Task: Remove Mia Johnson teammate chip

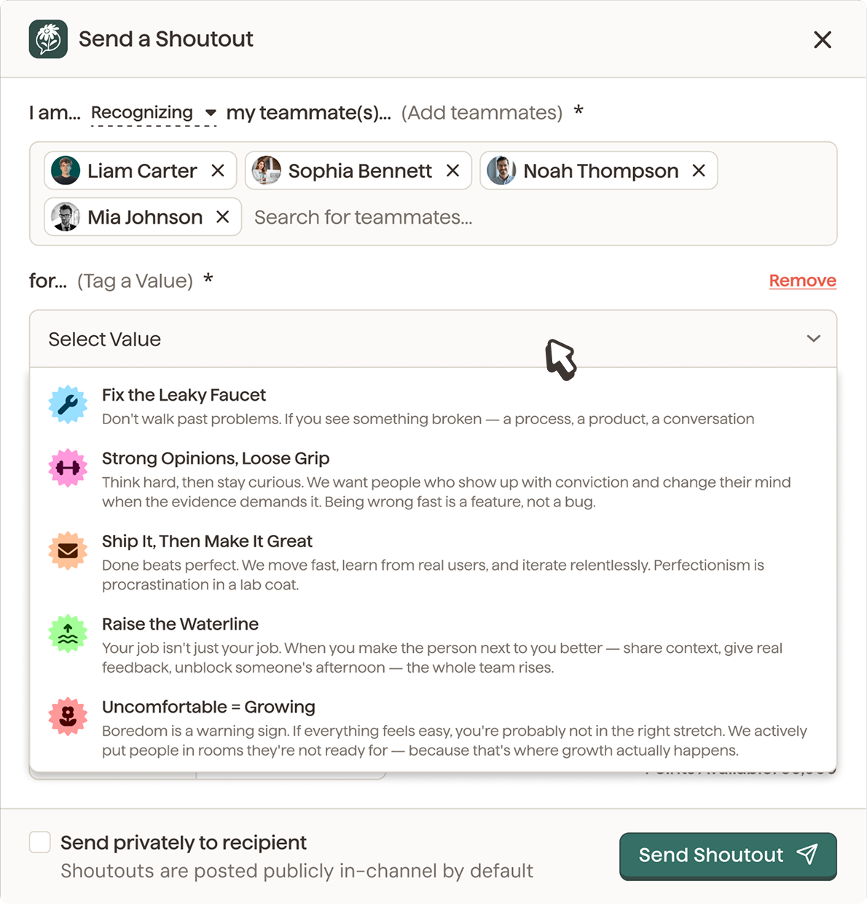Action: click(x=223, y=217)
